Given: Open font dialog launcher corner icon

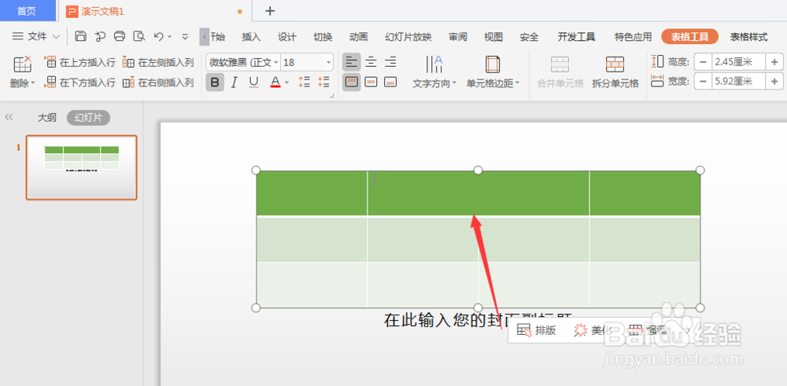Looking at the screenshot, I should (x=332, y=95).
